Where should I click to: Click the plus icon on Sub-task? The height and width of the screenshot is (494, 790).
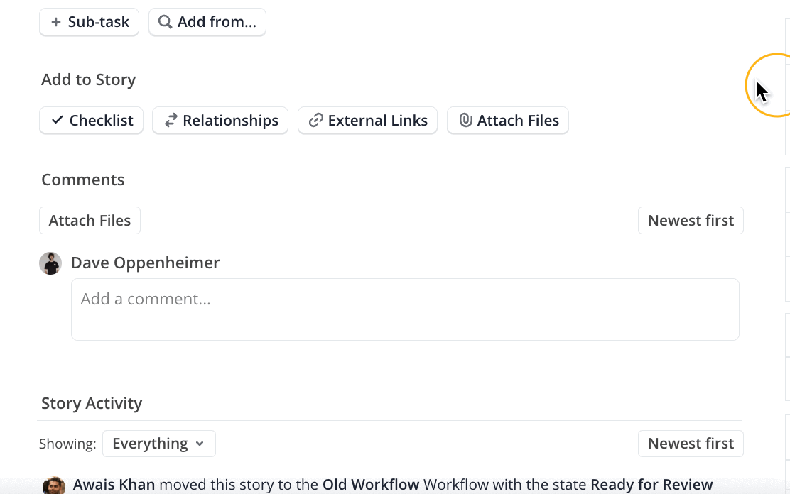tap(56, 22)
